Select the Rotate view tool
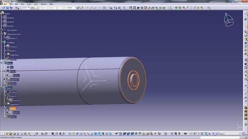Image resolution: width=248 pixels, height=139 pixels. click(81, 134)
